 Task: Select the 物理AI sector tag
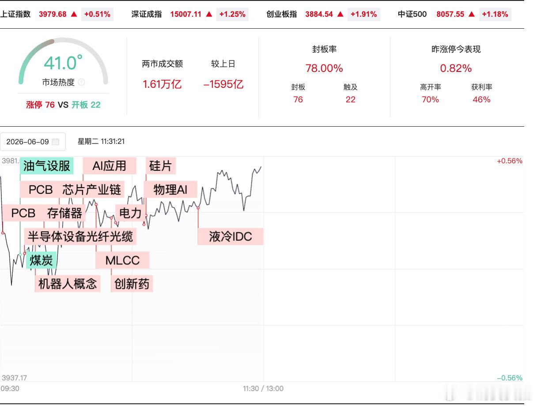[170, 190]
